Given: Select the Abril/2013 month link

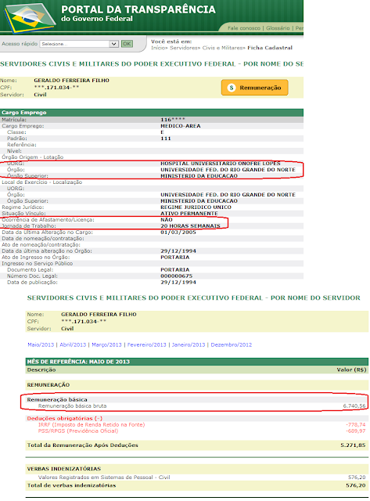Looking at the screenshot, I should [73, 344].
